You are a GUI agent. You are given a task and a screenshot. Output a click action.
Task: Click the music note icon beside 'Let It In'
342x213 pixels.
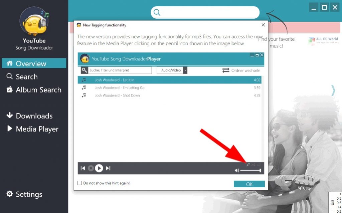pos(83,80)
